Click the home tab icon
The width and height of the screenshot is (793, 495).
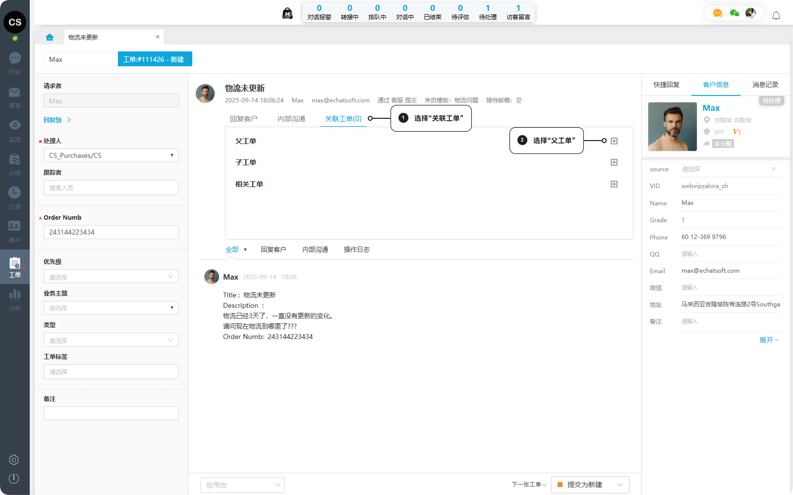50,37
